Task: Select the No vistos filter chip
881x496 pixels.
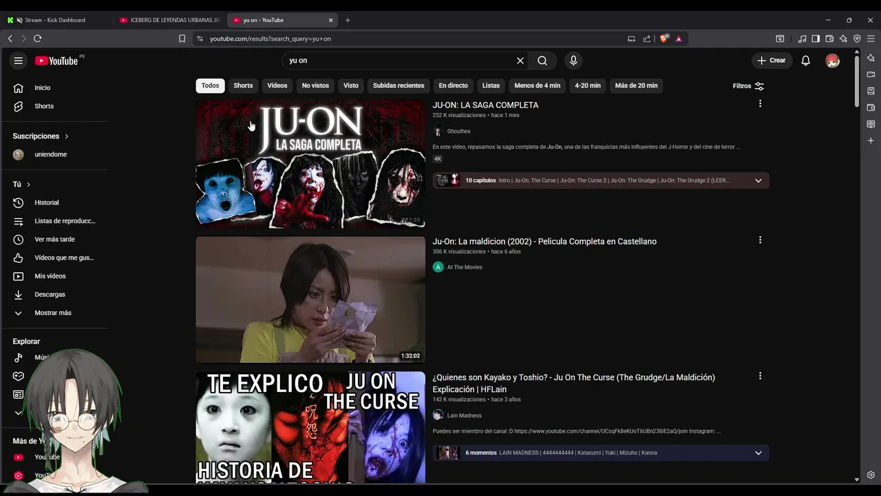Action: pos(315,85)
